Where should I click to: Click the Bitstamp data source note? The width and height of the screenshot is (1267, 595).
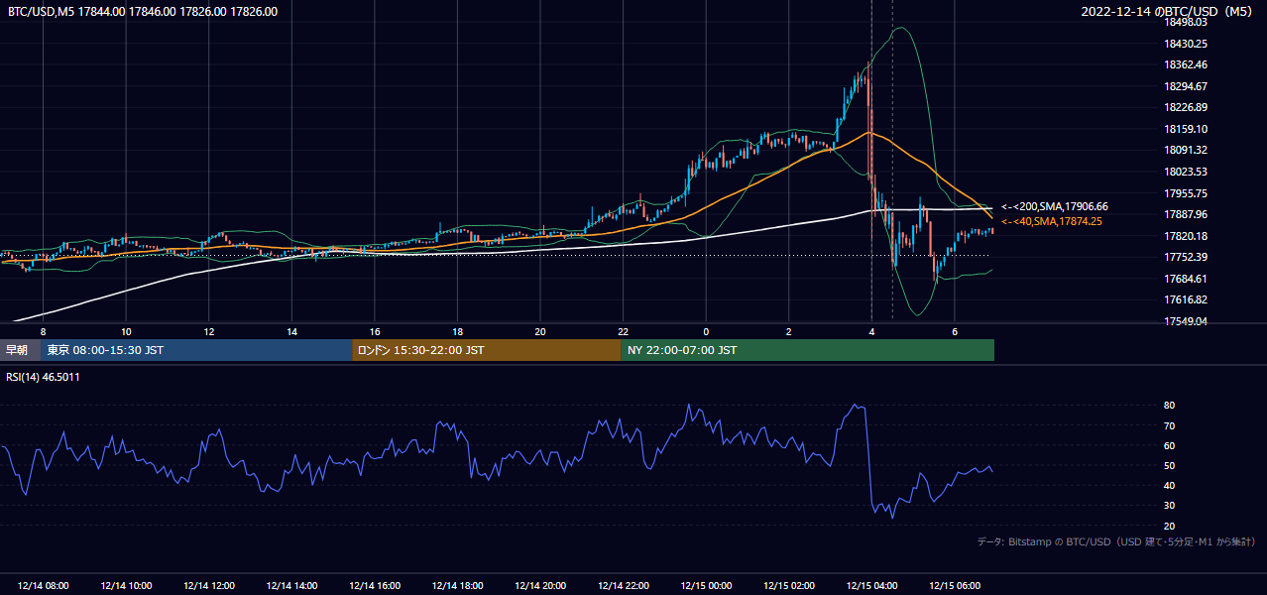point(1116,541)
